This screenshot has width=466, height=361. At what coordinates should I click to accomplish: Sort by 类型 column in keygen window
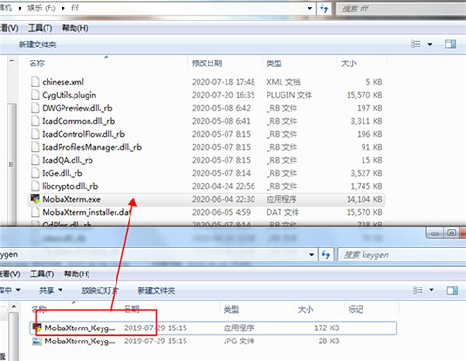231,309
